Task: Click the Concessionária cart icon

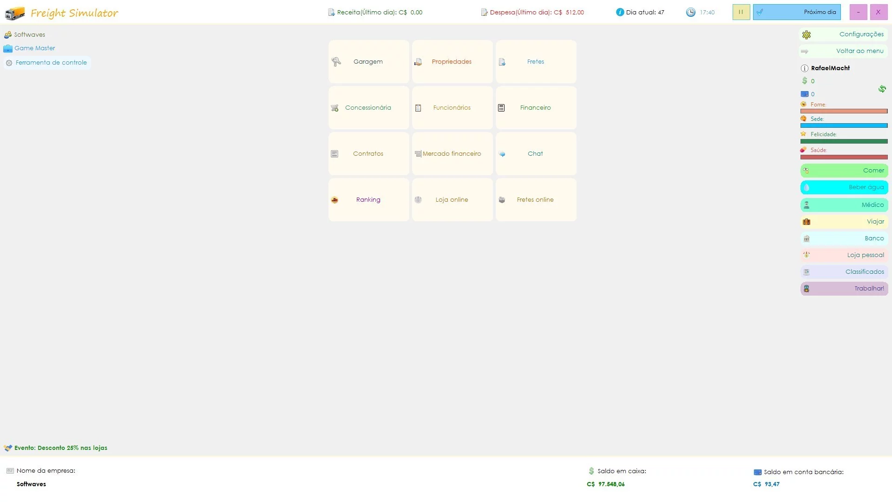Action: coord(334,108)
